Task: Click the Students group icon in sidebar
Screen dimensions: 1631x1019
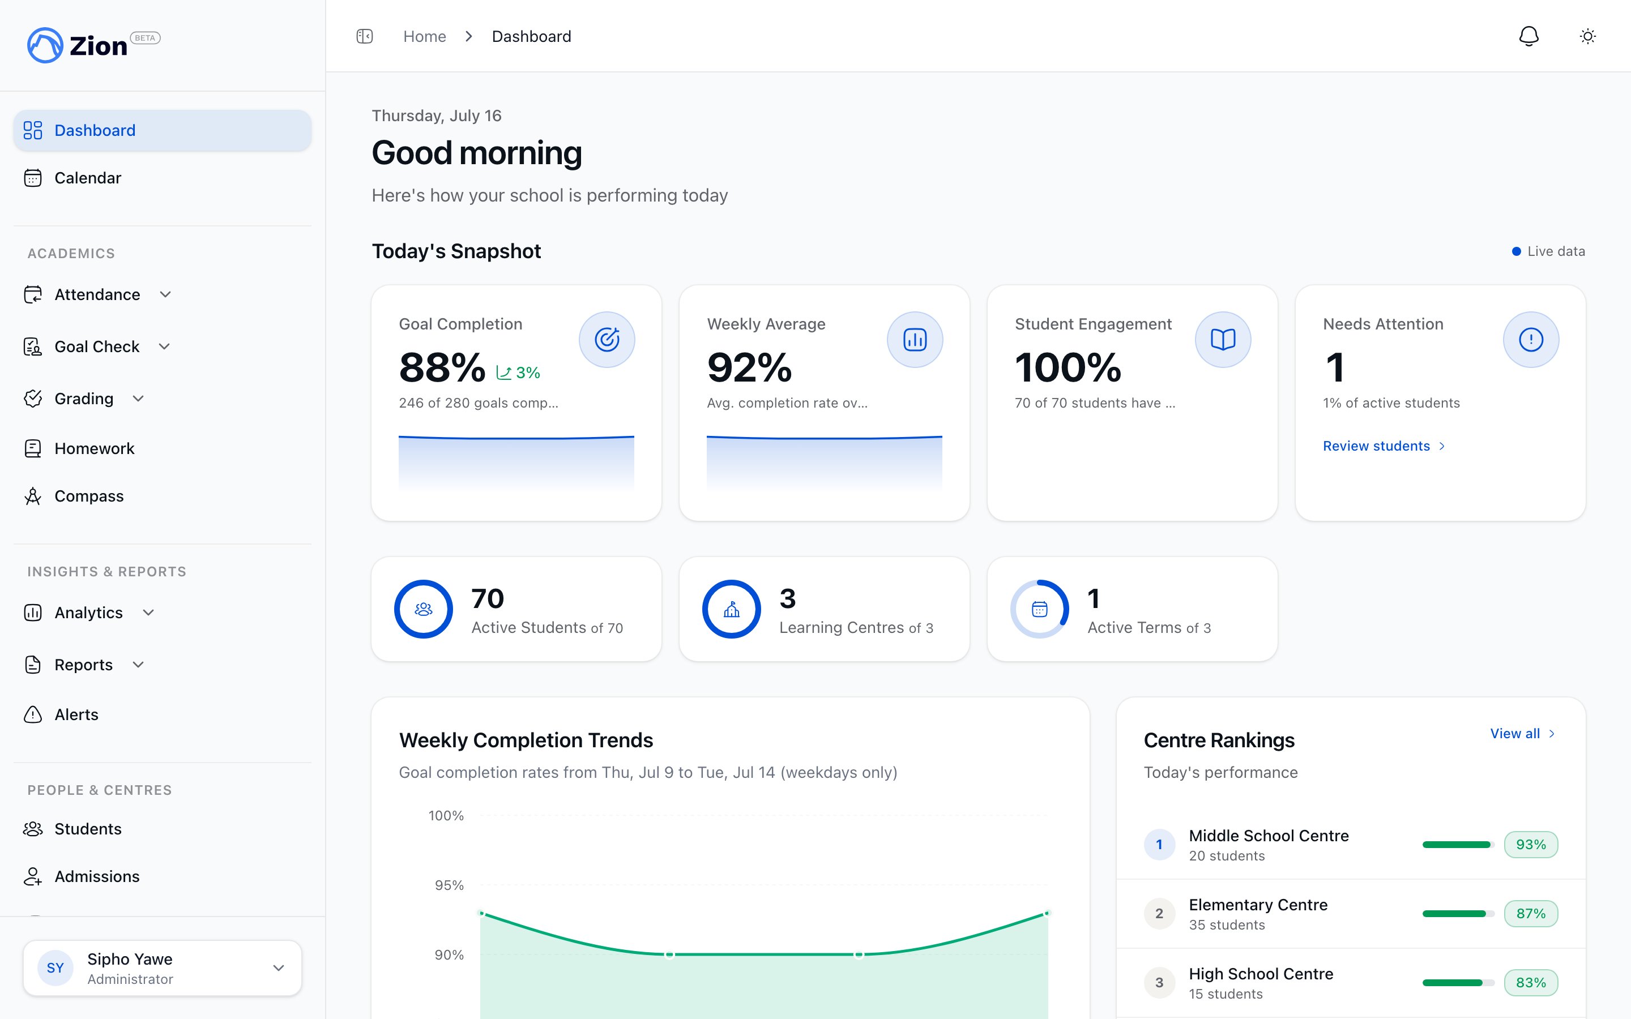Action: tap(33, 829)
